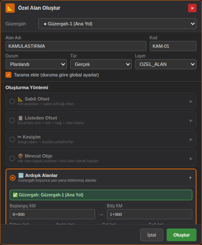Expand the Kesişim section arrow
The width and height of the screenshot is (202, 245).
(191, 140)
